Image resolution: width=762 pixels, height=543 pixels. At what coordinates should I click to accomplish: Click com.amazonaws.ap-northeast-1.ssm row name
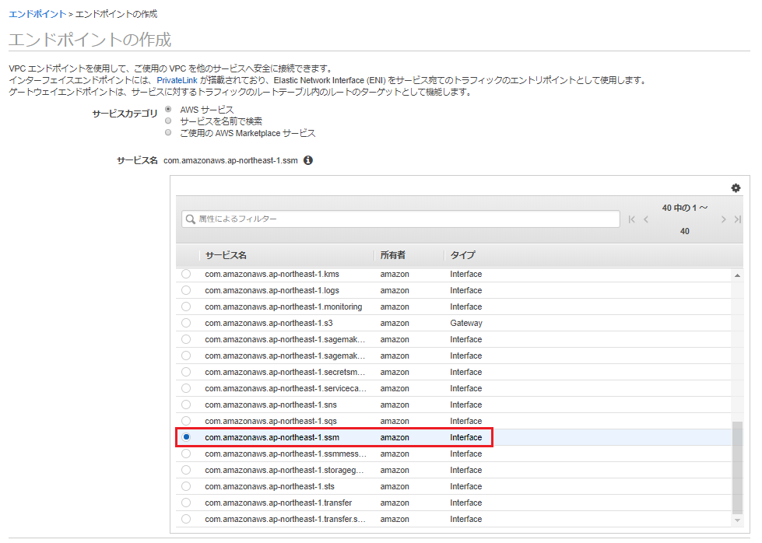click(x=272, y=437)
